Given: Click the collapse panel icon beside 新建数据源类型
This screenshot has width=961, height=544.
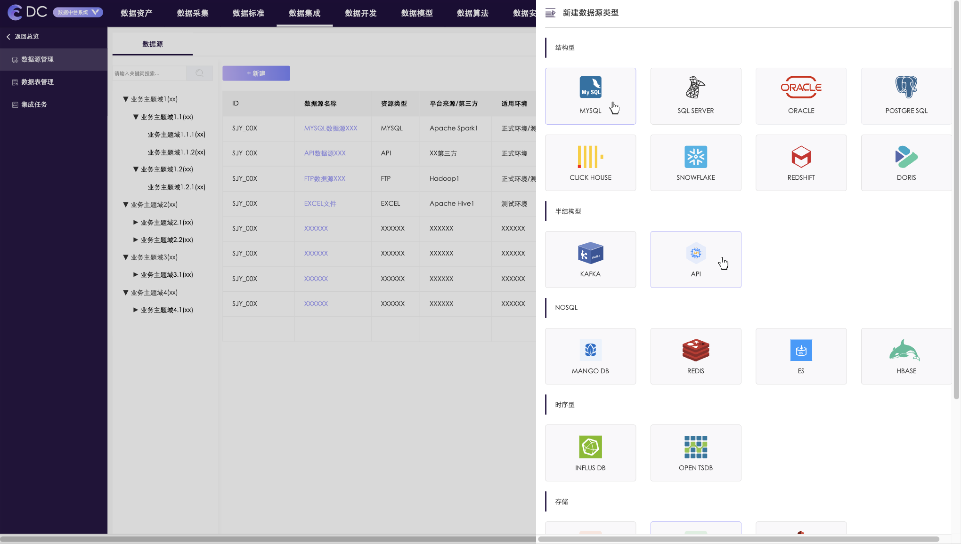Looking at the screenshot, I should [550, 13].
